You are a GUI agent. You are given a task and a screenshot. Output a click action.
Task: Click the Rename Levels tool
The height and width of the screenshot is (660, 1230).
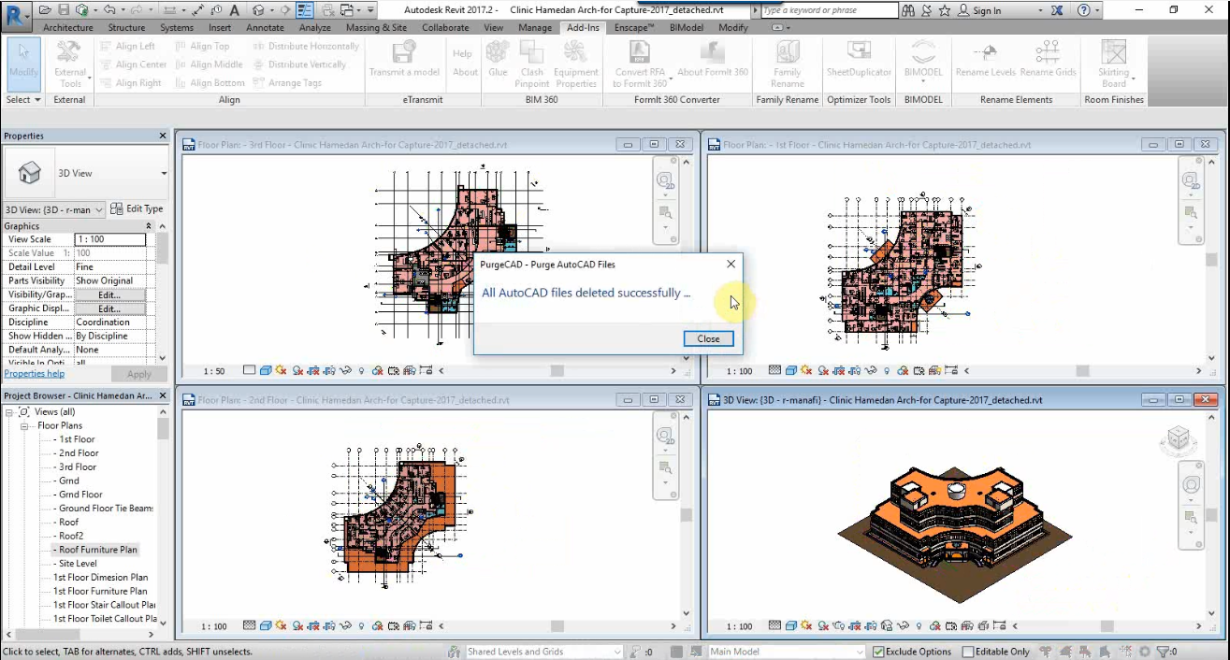click(x=985, y=59)
